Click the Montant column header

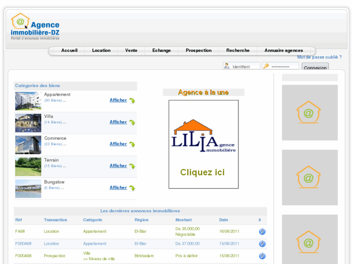[184, 220]
